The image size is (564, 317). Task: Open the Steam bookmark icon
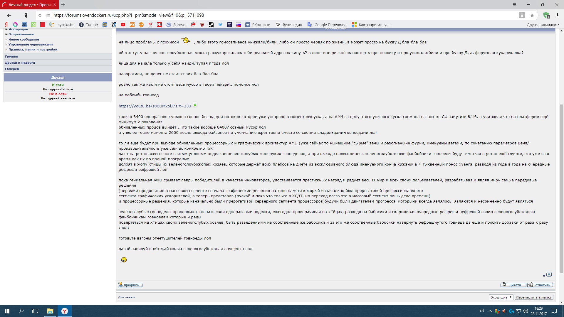click(x=211, y=25)
